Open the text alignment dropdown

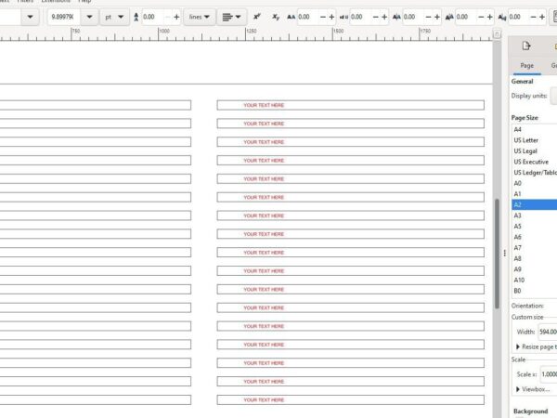pos(234,17)
